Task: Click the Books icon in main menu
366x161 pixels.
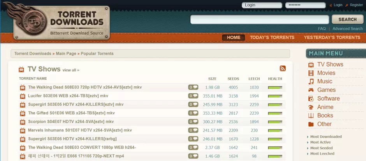Action: [311, 116]
